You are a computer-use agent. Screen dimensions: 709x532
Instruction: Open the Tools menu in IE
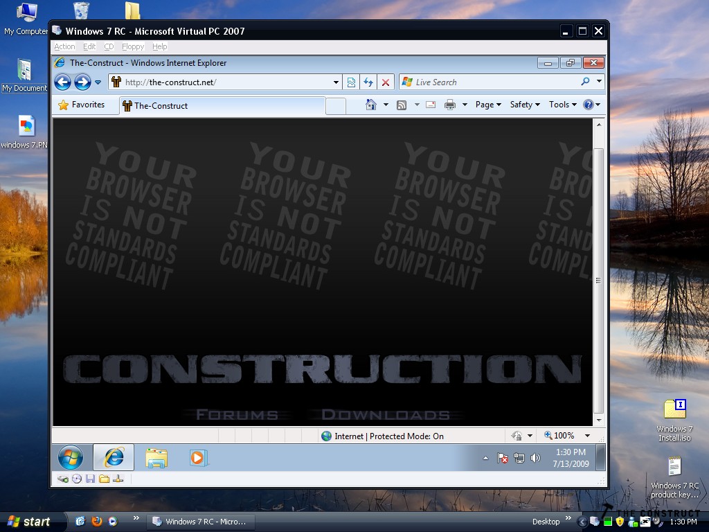[x=562, y=105]
